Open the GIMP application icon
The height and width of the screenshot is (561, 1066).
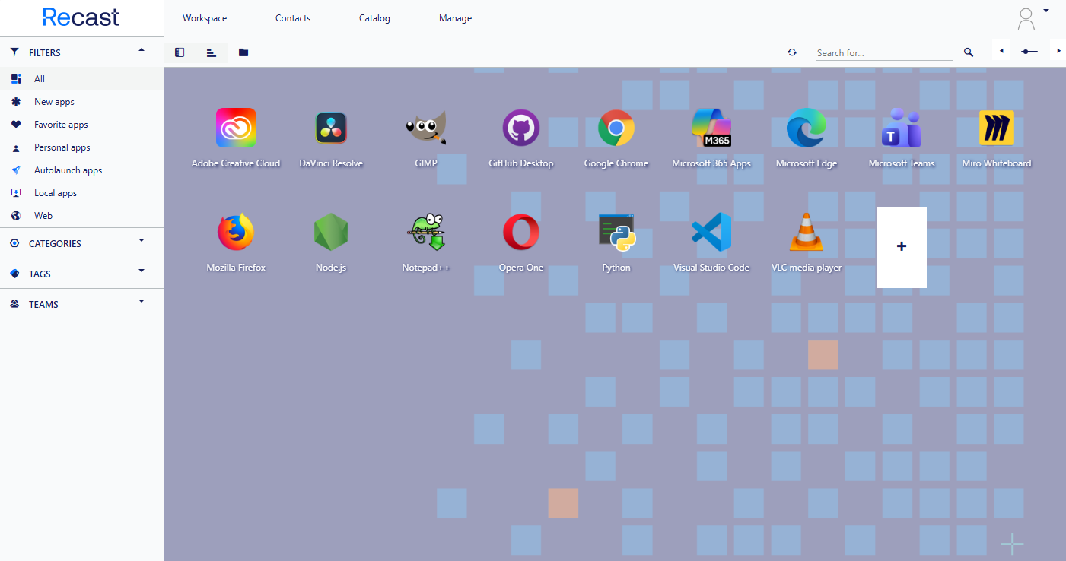(426, 128)
